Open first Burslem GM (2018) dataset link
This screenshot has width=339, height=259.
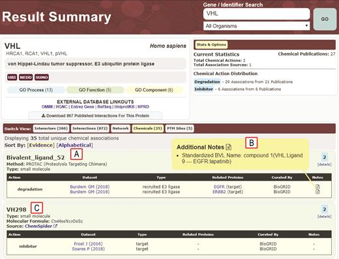click(x=90, y=187)
